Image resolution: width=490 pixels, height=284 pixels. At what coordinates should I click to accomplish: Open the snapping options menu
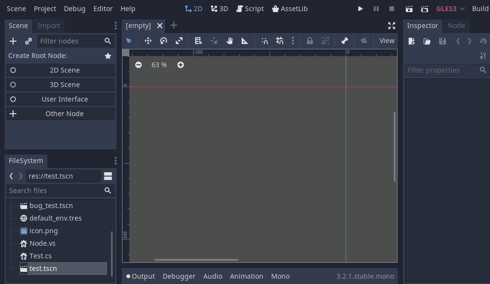[x=293, y=41]
